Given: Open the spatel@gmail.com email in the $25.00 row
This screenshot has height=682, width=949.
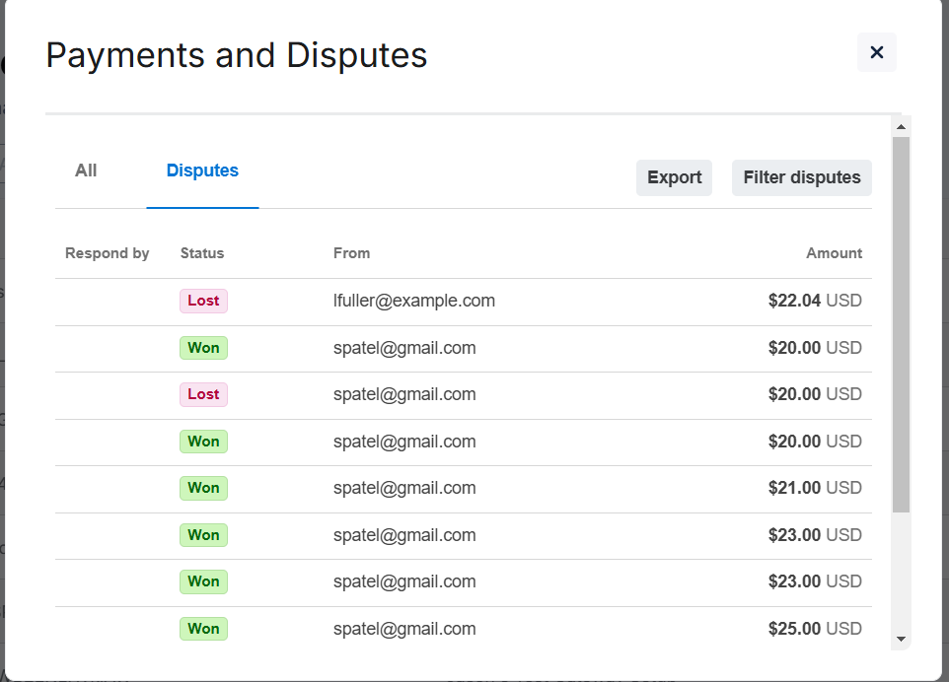Looking at the screenshot, I should pos(404,629).
